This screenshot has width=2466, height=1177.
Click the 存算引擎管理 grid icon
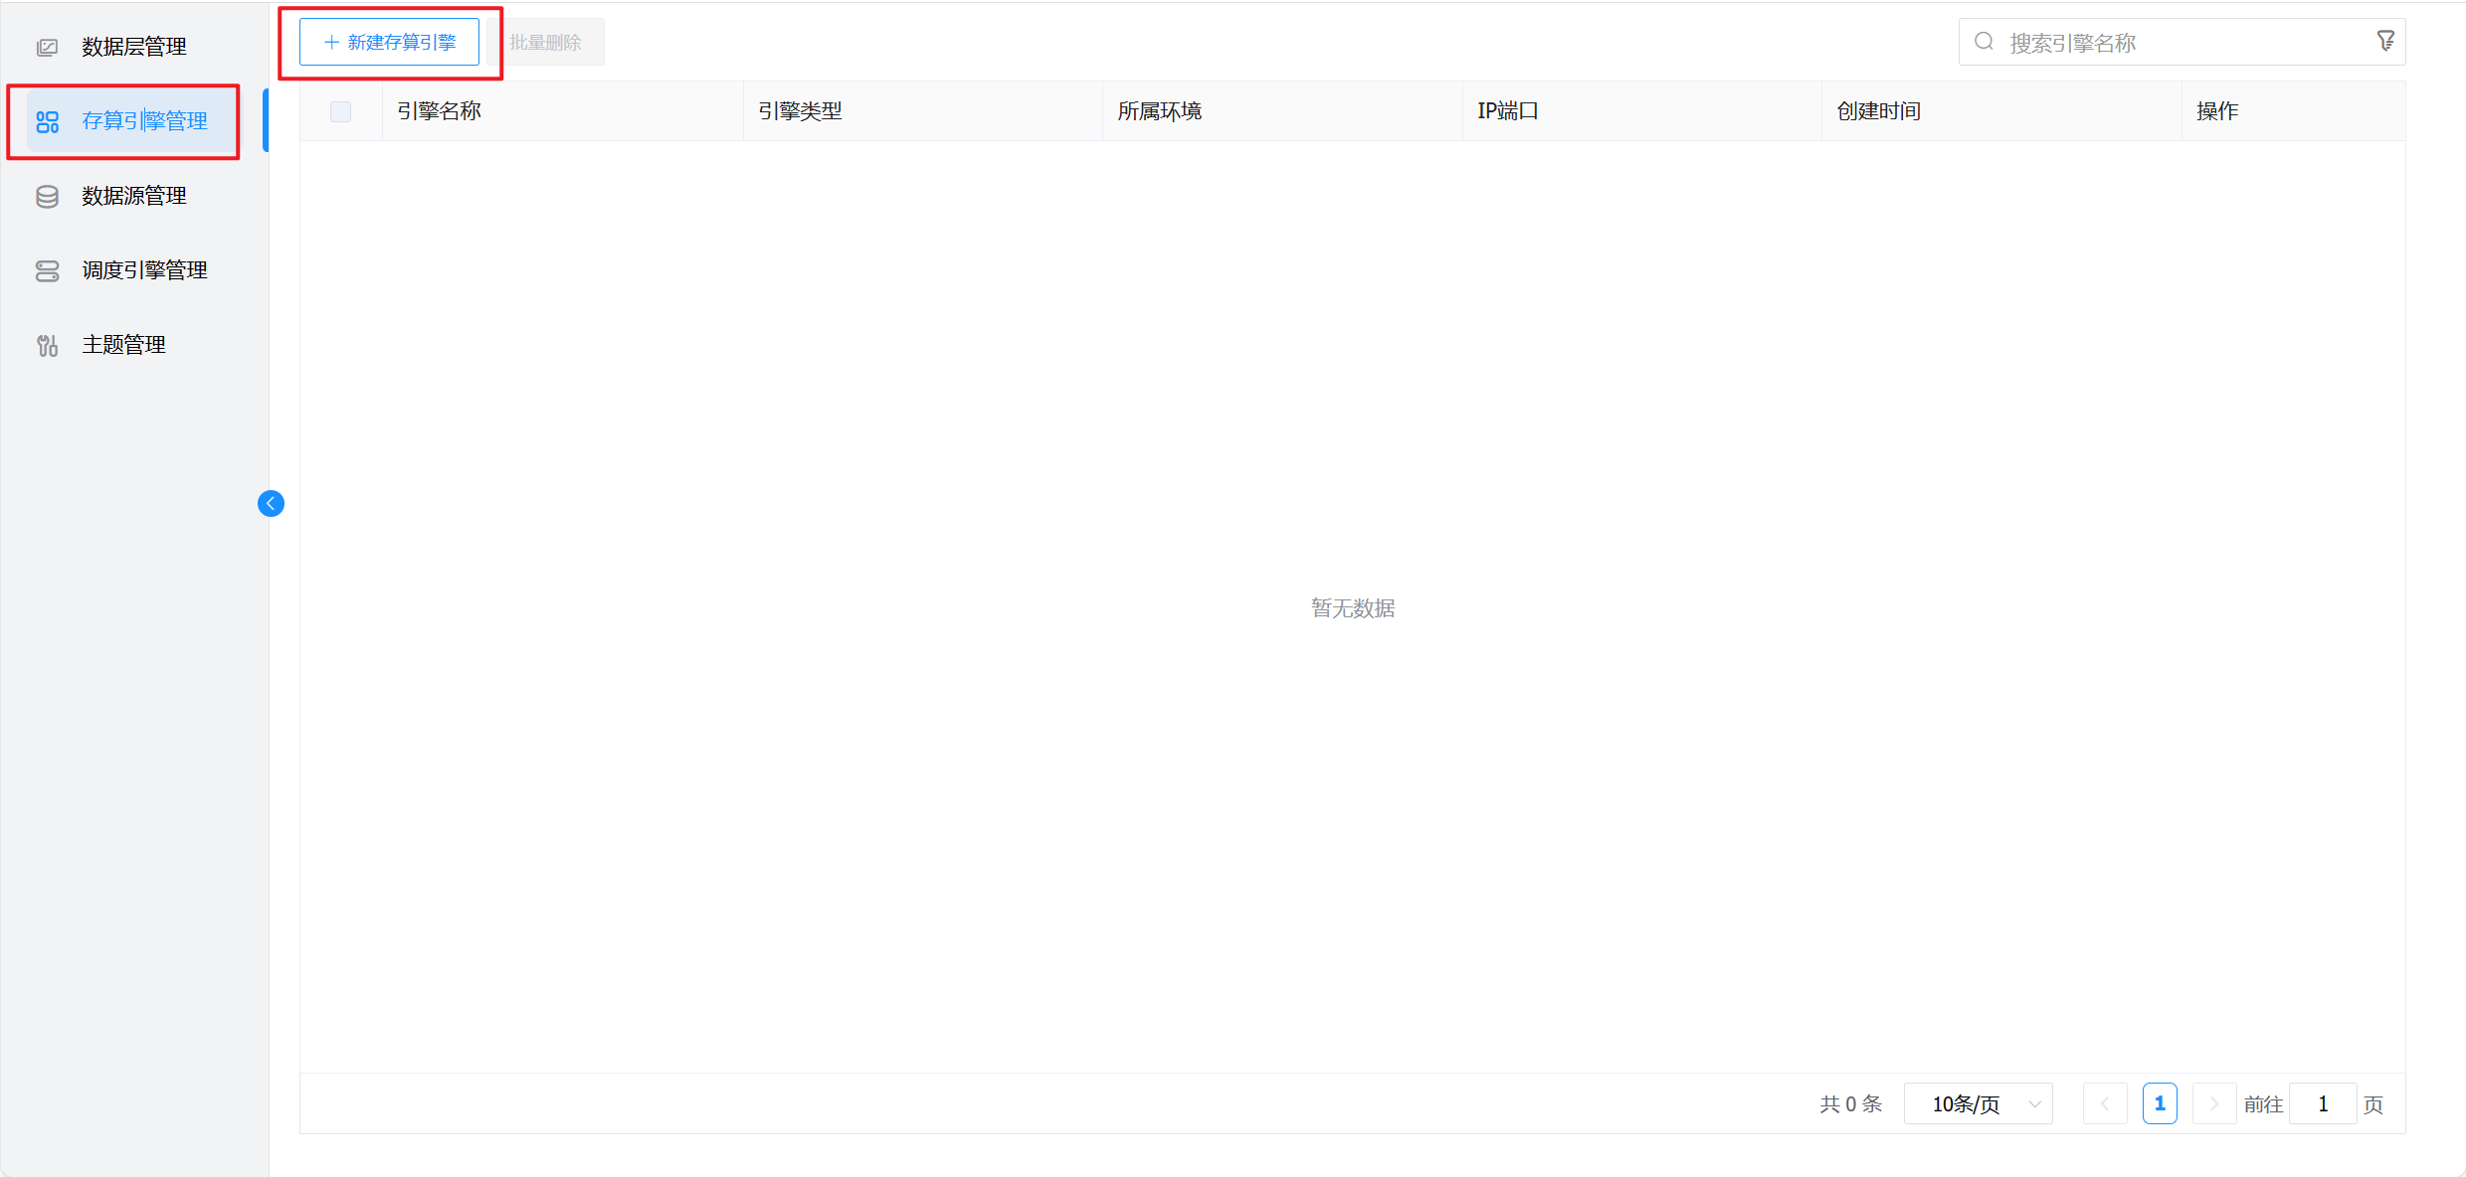click(x=47, y=121)
